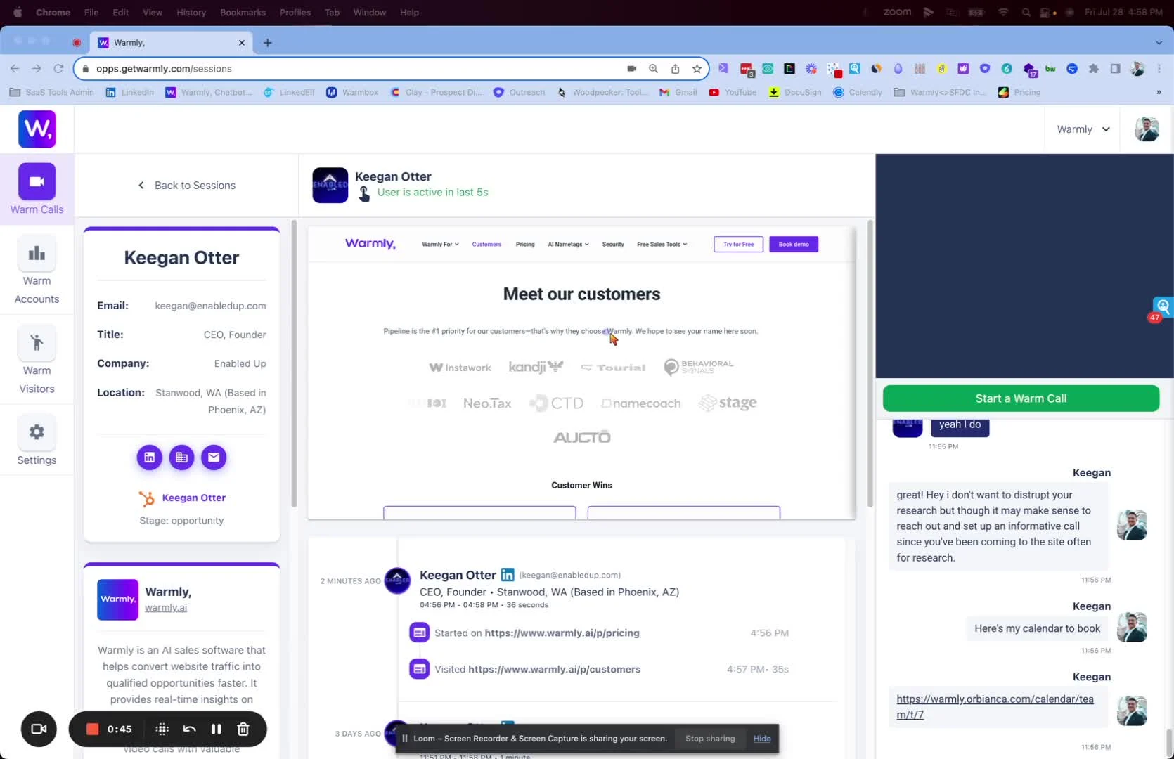Reload the browser page
Image resolution: width=1174 pixels, height=759 pixels.
click(58, 68)
